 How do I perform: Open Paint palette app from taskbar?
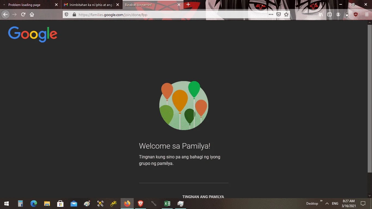[87, 204]
